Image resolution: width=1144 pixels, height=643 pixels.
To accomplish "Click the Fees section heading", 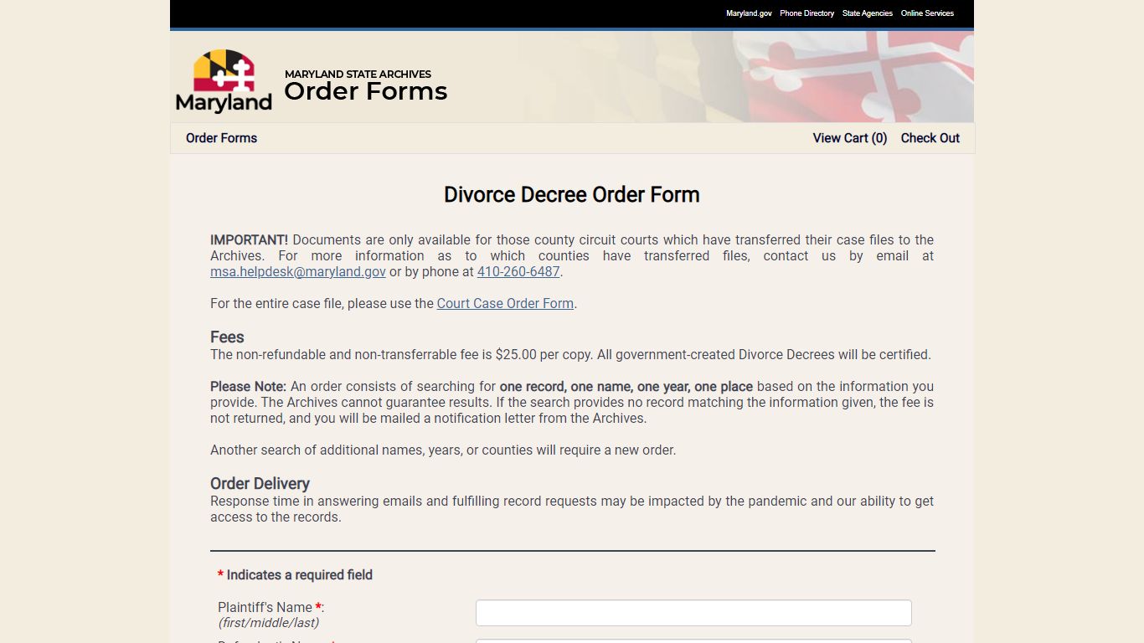I will pyautogui.click(x=227, y=337).
